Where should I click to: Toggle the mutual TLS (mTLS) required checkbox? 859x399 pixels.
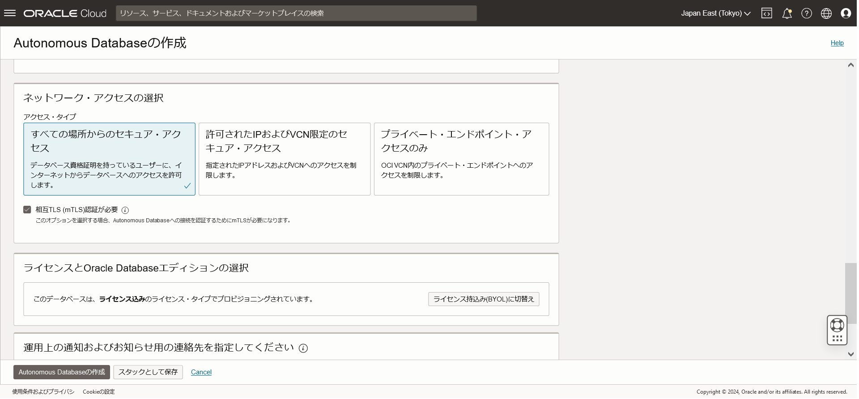pos(27,210)
